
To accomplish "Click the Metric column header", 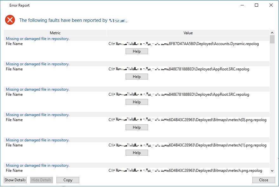I will point(55,33).
